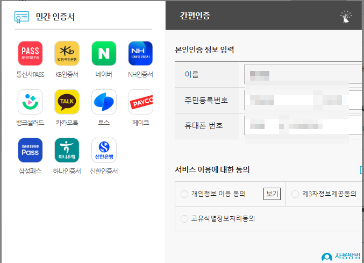Open the 사용방법 help icon
This screenshot has height=263, width=364.
point(327,257)
